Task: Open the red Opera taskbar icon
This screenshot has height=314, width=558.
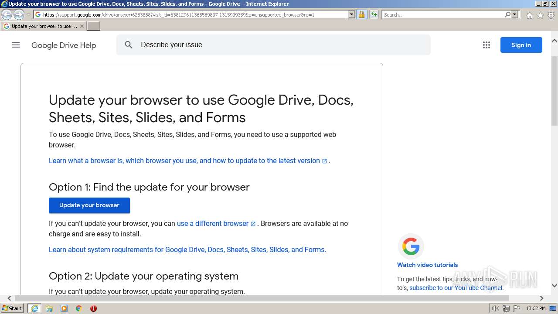Action: 93,308
